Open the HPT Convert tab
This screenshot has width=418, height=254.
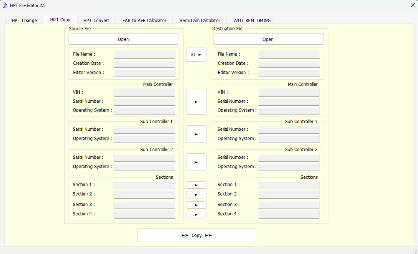pyautogui.click(x=96, y=20)
